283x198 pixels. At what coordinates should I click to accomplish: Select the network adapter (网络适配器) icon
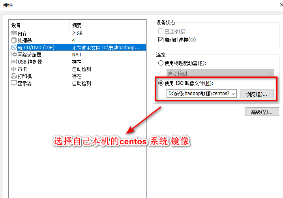(14, 54)
